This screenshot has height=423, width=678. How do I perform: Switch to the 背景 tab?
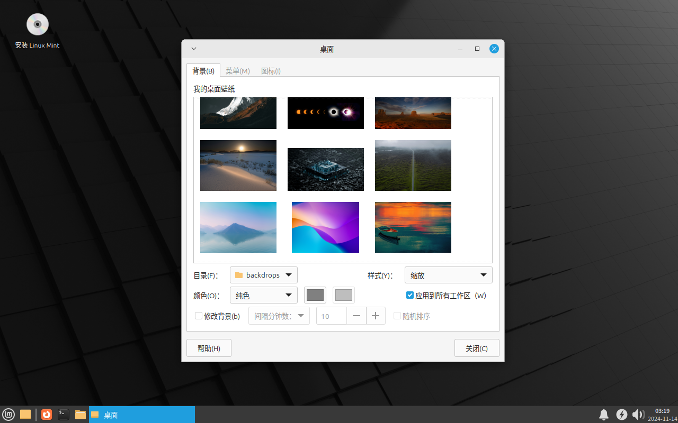pos(203,71)
